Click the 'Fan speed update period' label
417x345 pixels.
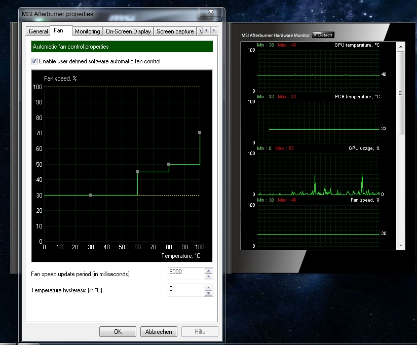pos(81,274)
